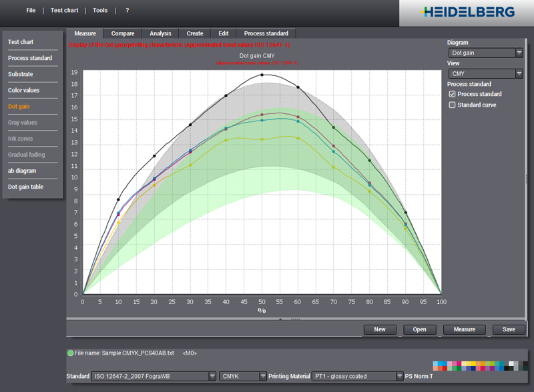Click the Standard dropdown arrow
The width and height of the screenshot is (534, 392).
click(212, 377)
